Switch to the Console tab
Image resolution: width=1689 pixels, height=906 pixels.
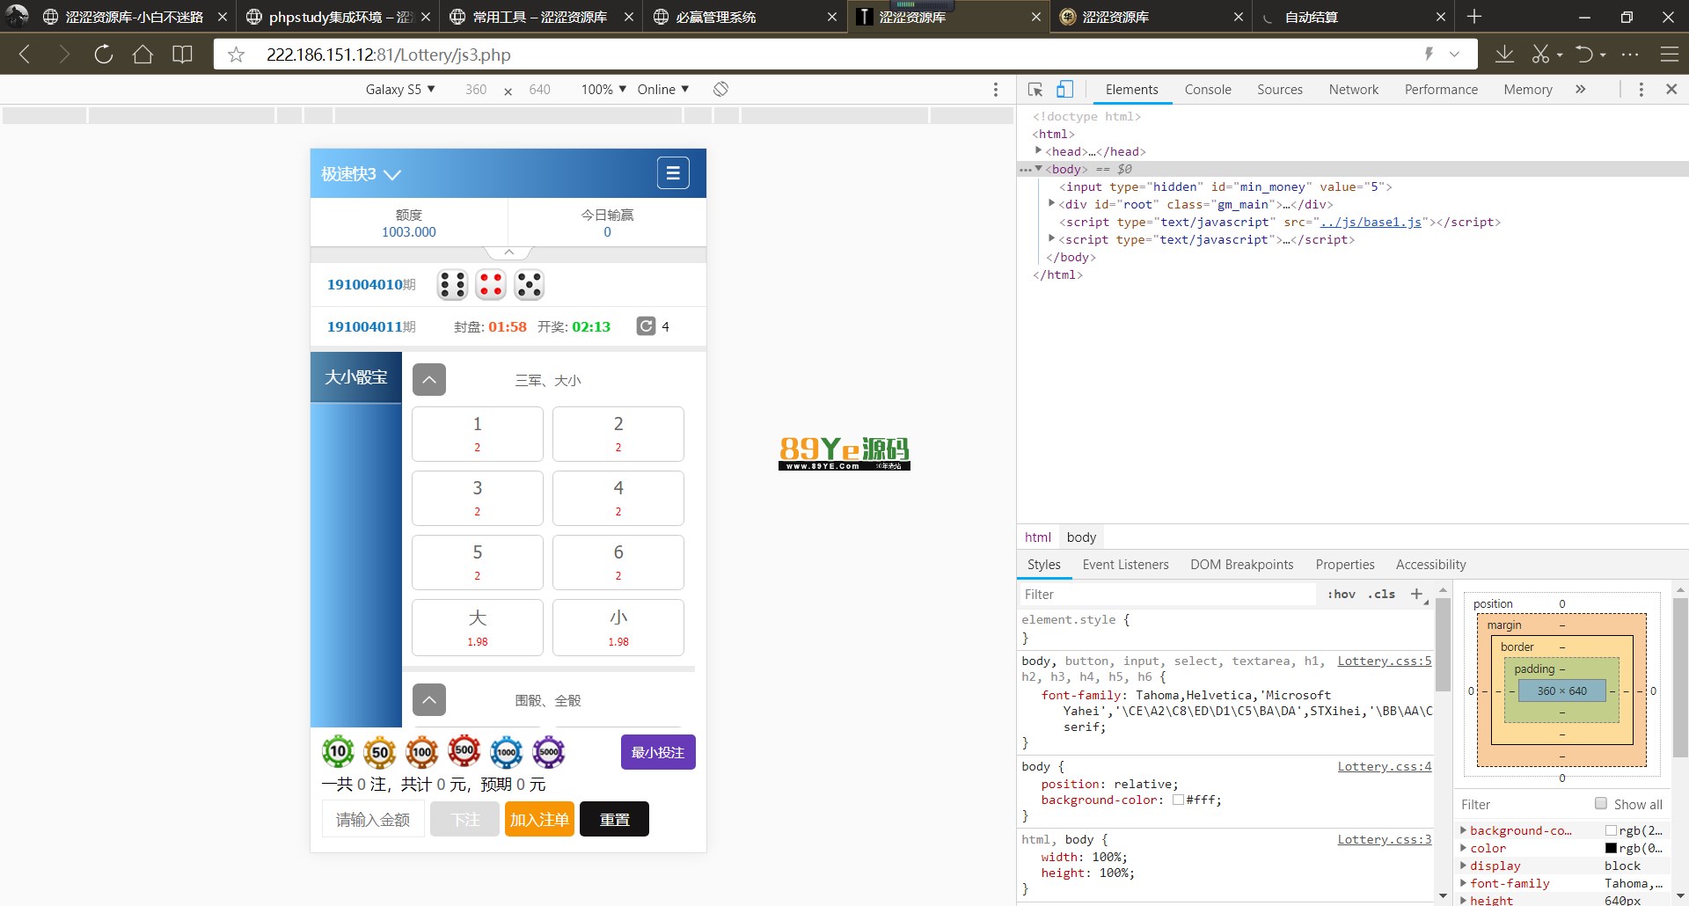click(1208, 89)
